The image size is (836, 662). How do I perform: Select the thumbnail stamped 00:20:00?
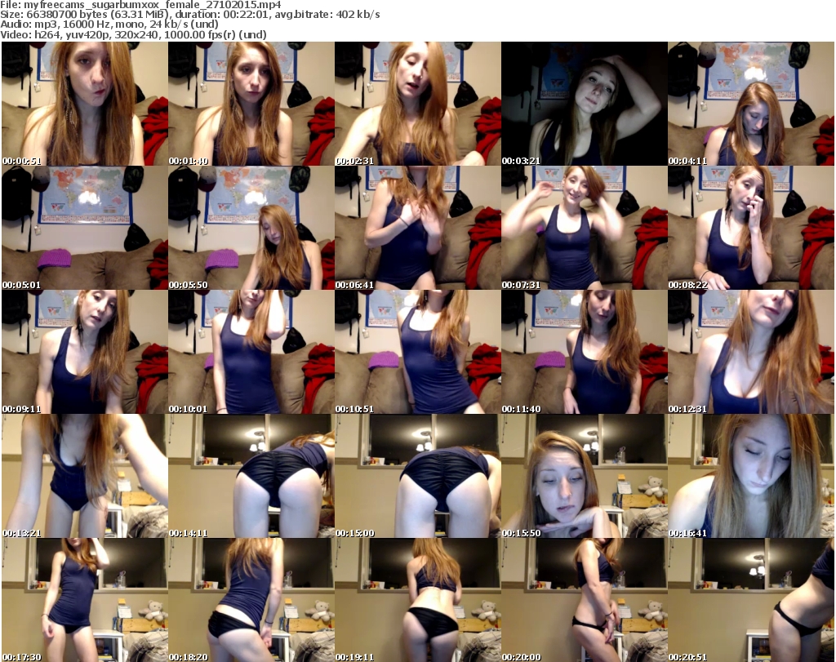tap(585, 600)
